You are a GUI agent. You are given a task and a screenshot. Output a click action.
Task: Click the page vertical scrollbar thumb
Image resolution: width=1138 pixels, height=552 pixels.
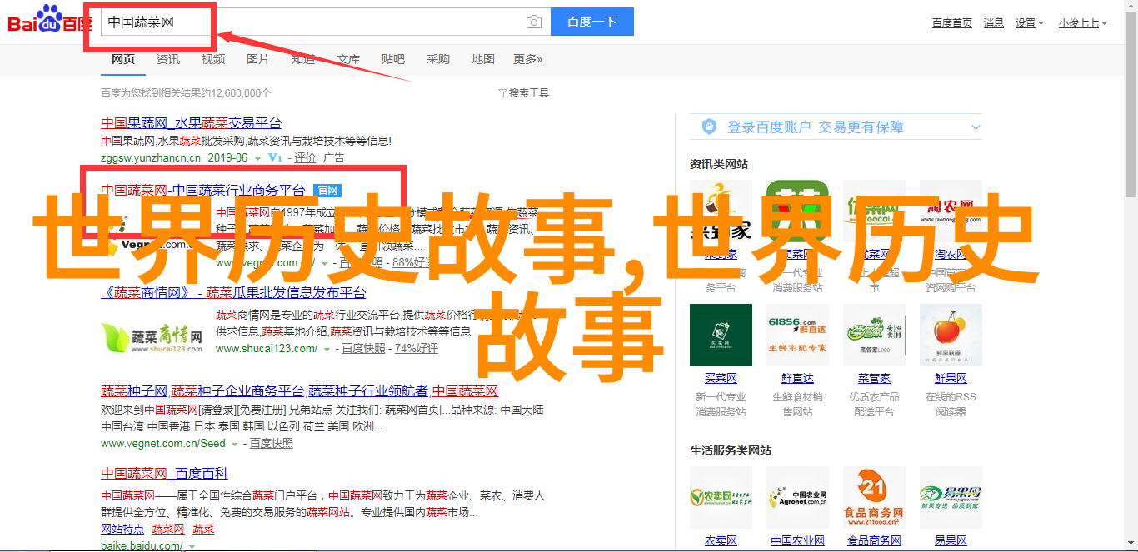coord(1131,107)
